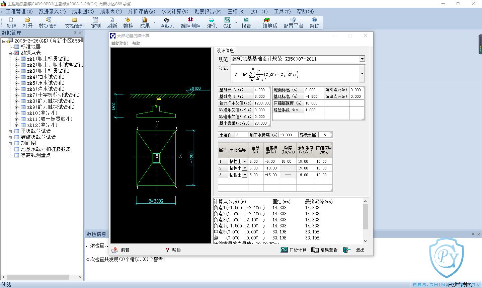The width and height of the screenshot is (482, 288).
Task: Open the 端阻侧阻 toolbar tool
Action: (x=190, y=22)
